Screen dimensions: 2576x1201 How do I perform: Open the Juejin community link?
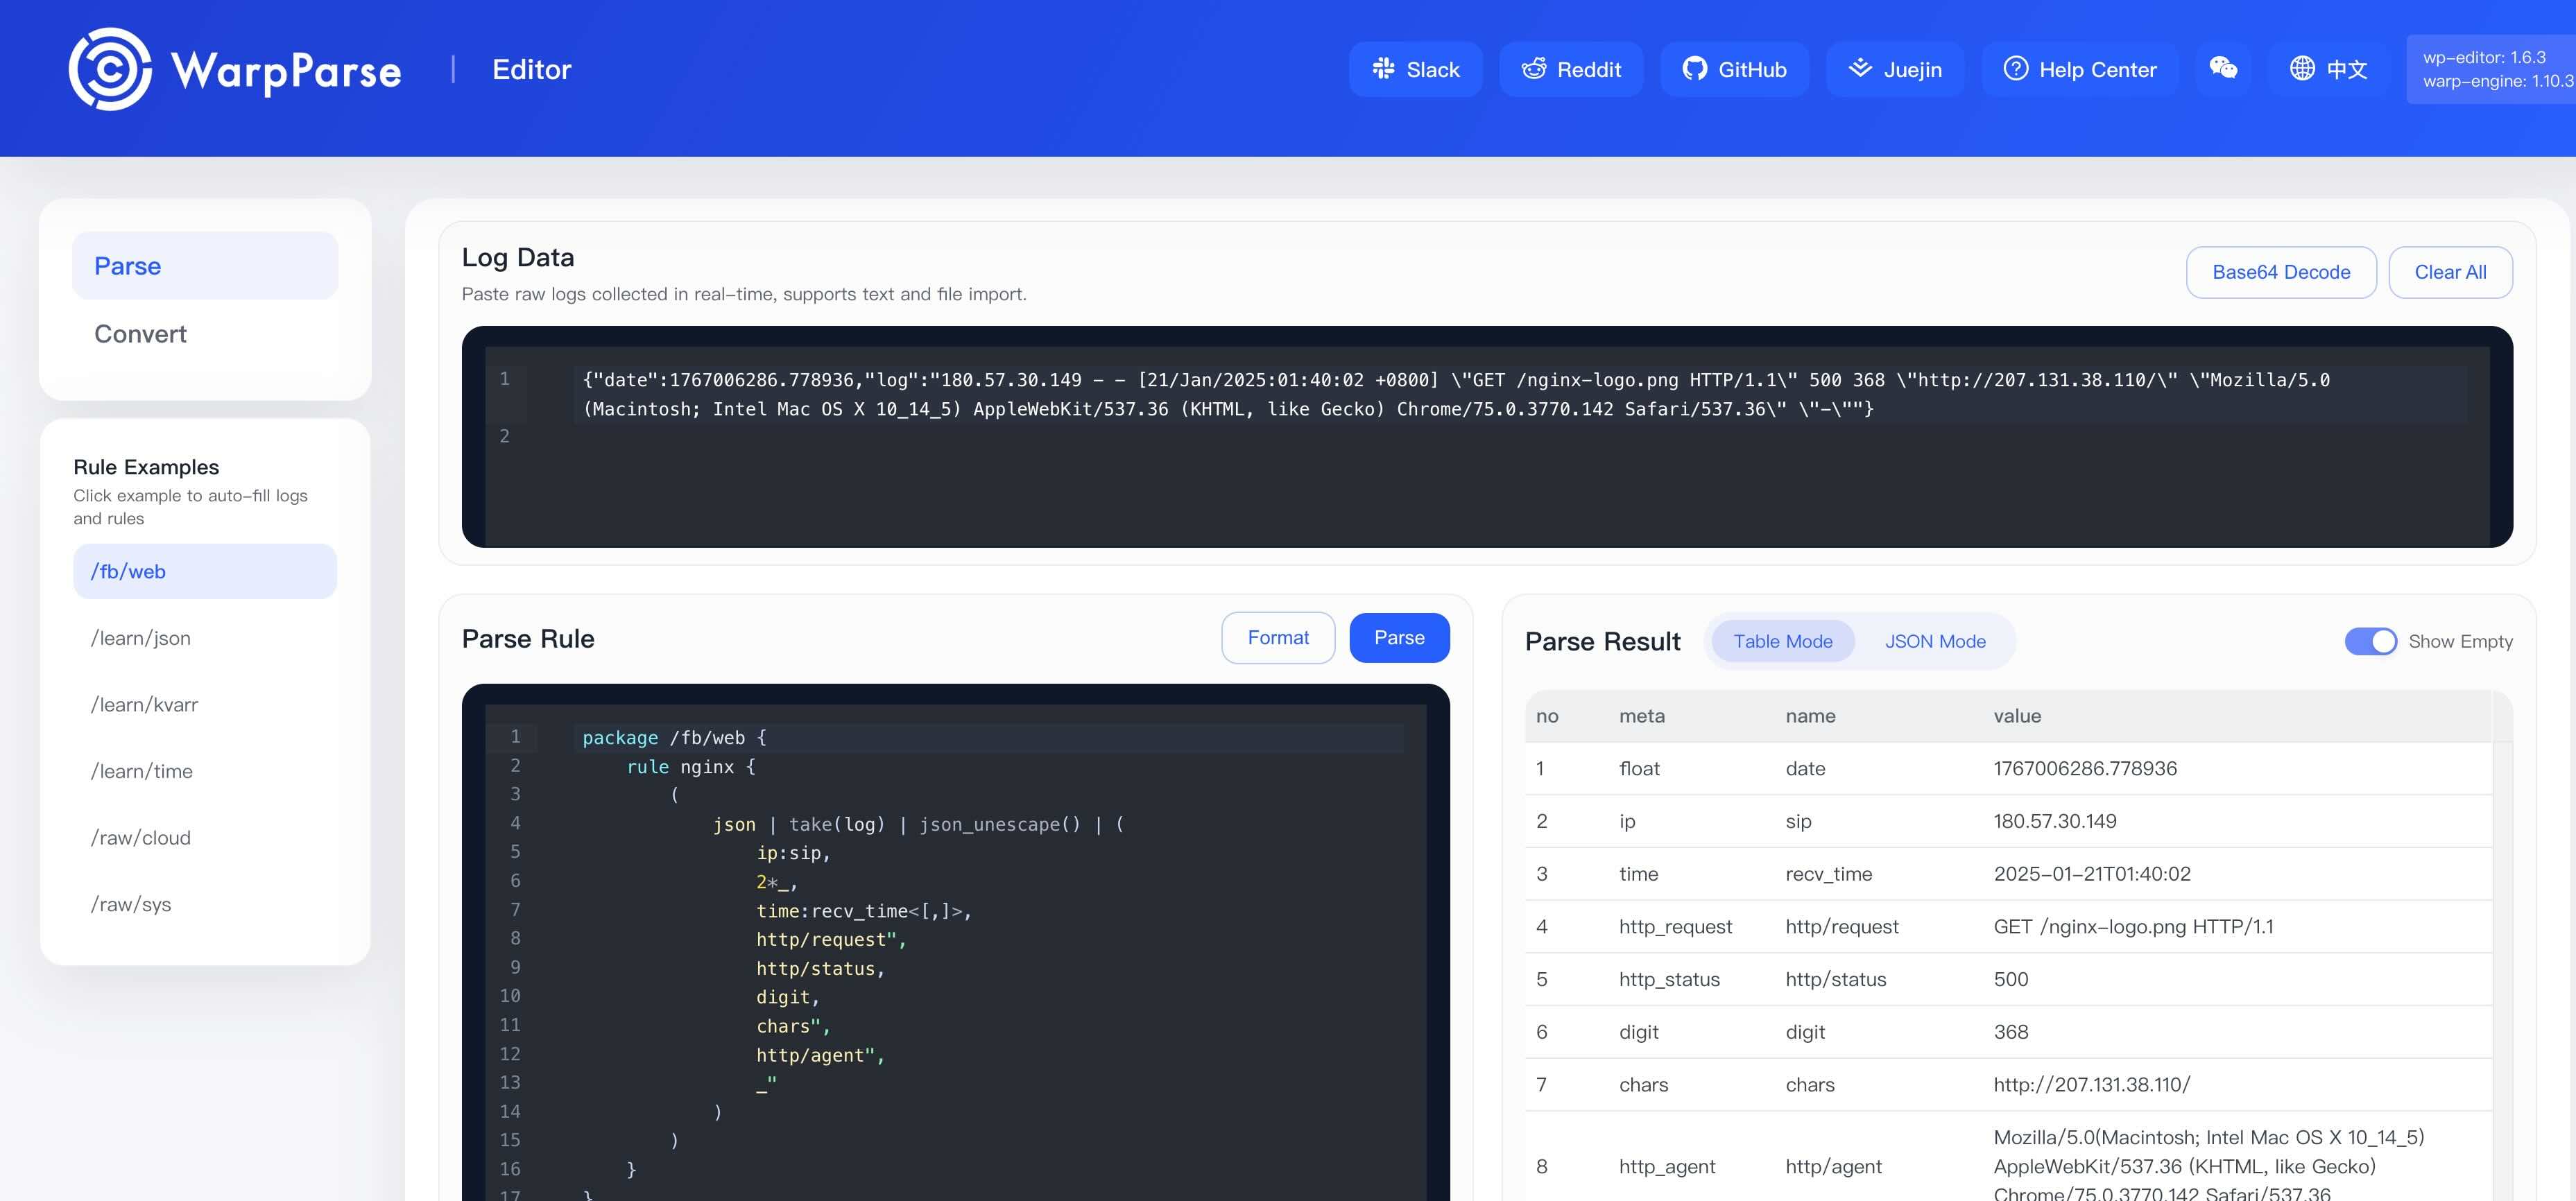click(1895, 69)
